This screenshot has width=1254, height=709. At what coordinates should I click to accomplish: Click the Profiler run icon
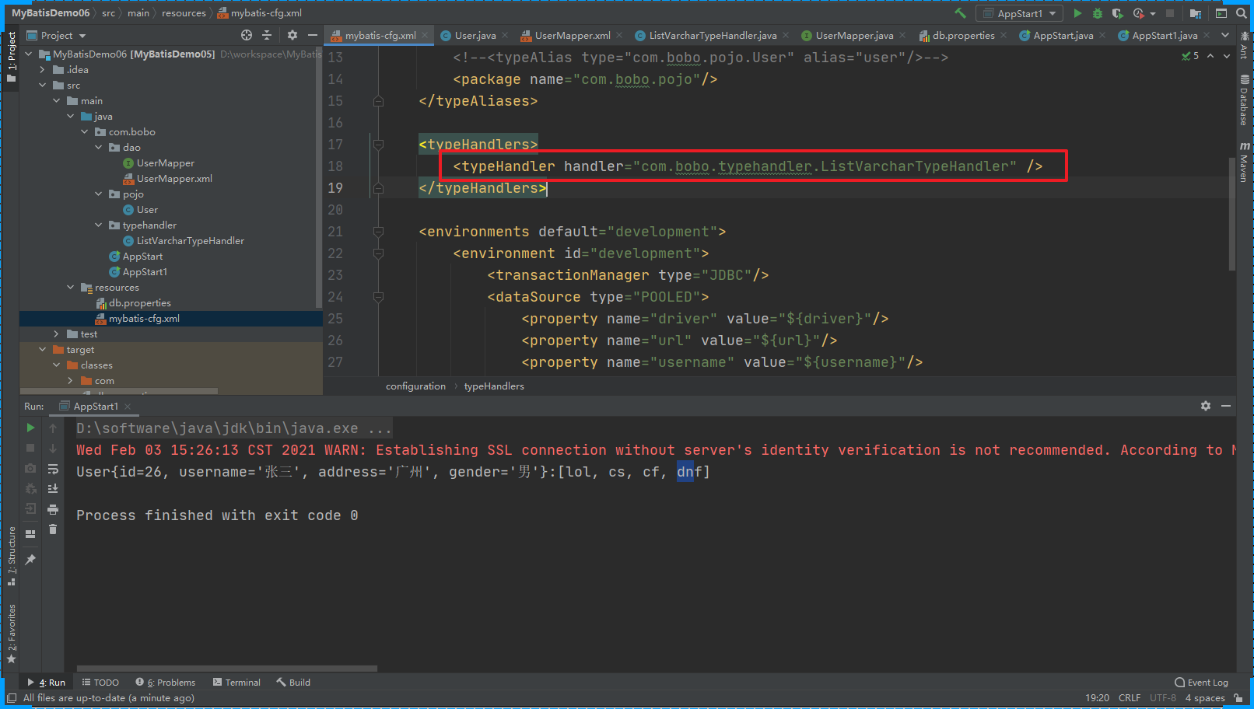(x=1138, y=13)
